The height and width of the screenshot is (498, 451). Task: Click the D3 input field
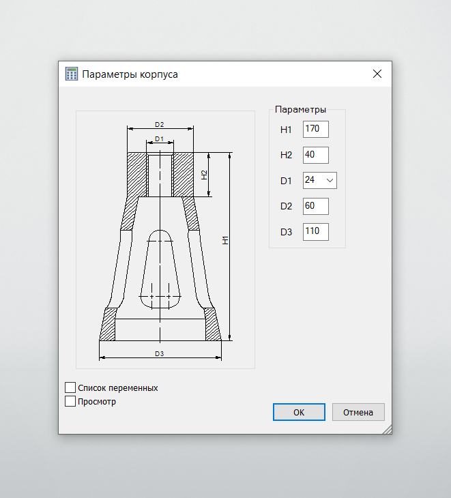pyautogui.click(x=316, y=232)
